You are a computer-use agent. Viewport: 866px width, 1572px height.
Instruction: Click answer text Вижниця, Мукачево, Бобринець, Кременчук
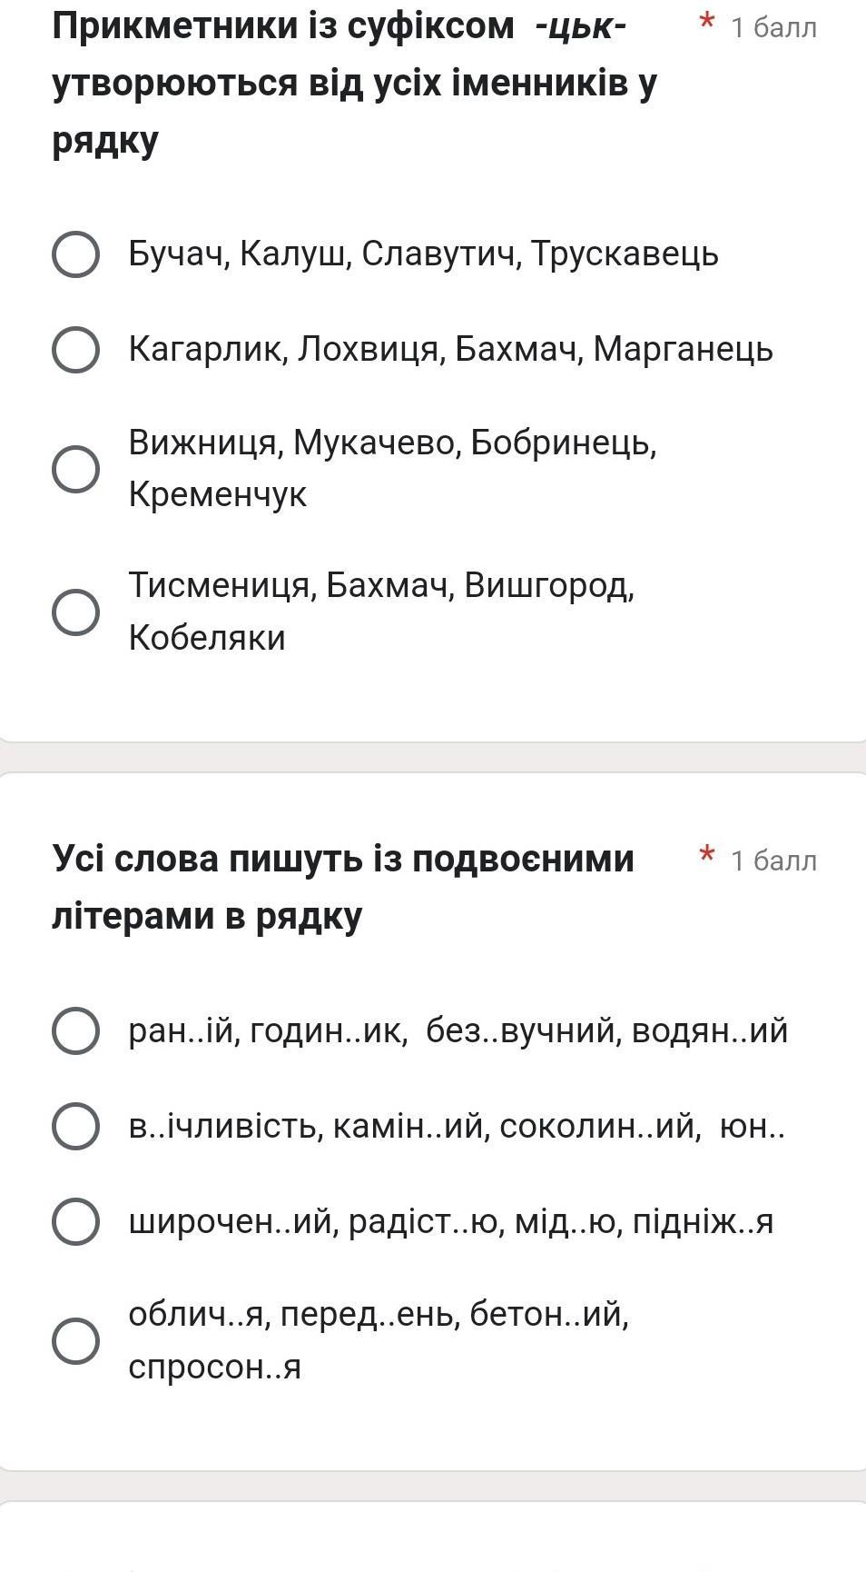coord(393,468)
